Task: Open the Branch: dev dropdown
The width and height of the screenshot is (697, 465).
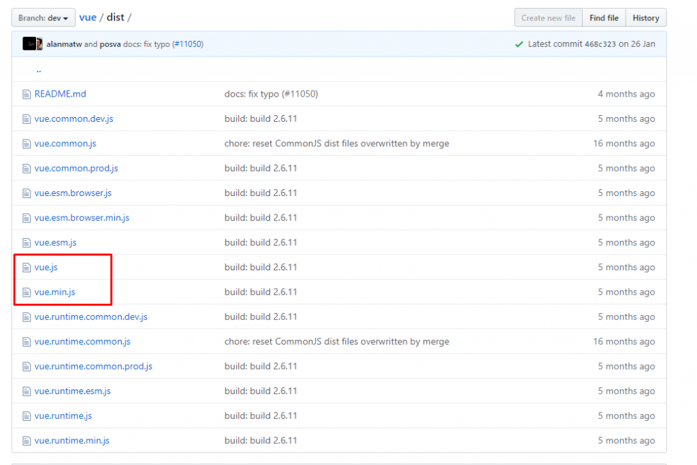Action: coord(43,18)
